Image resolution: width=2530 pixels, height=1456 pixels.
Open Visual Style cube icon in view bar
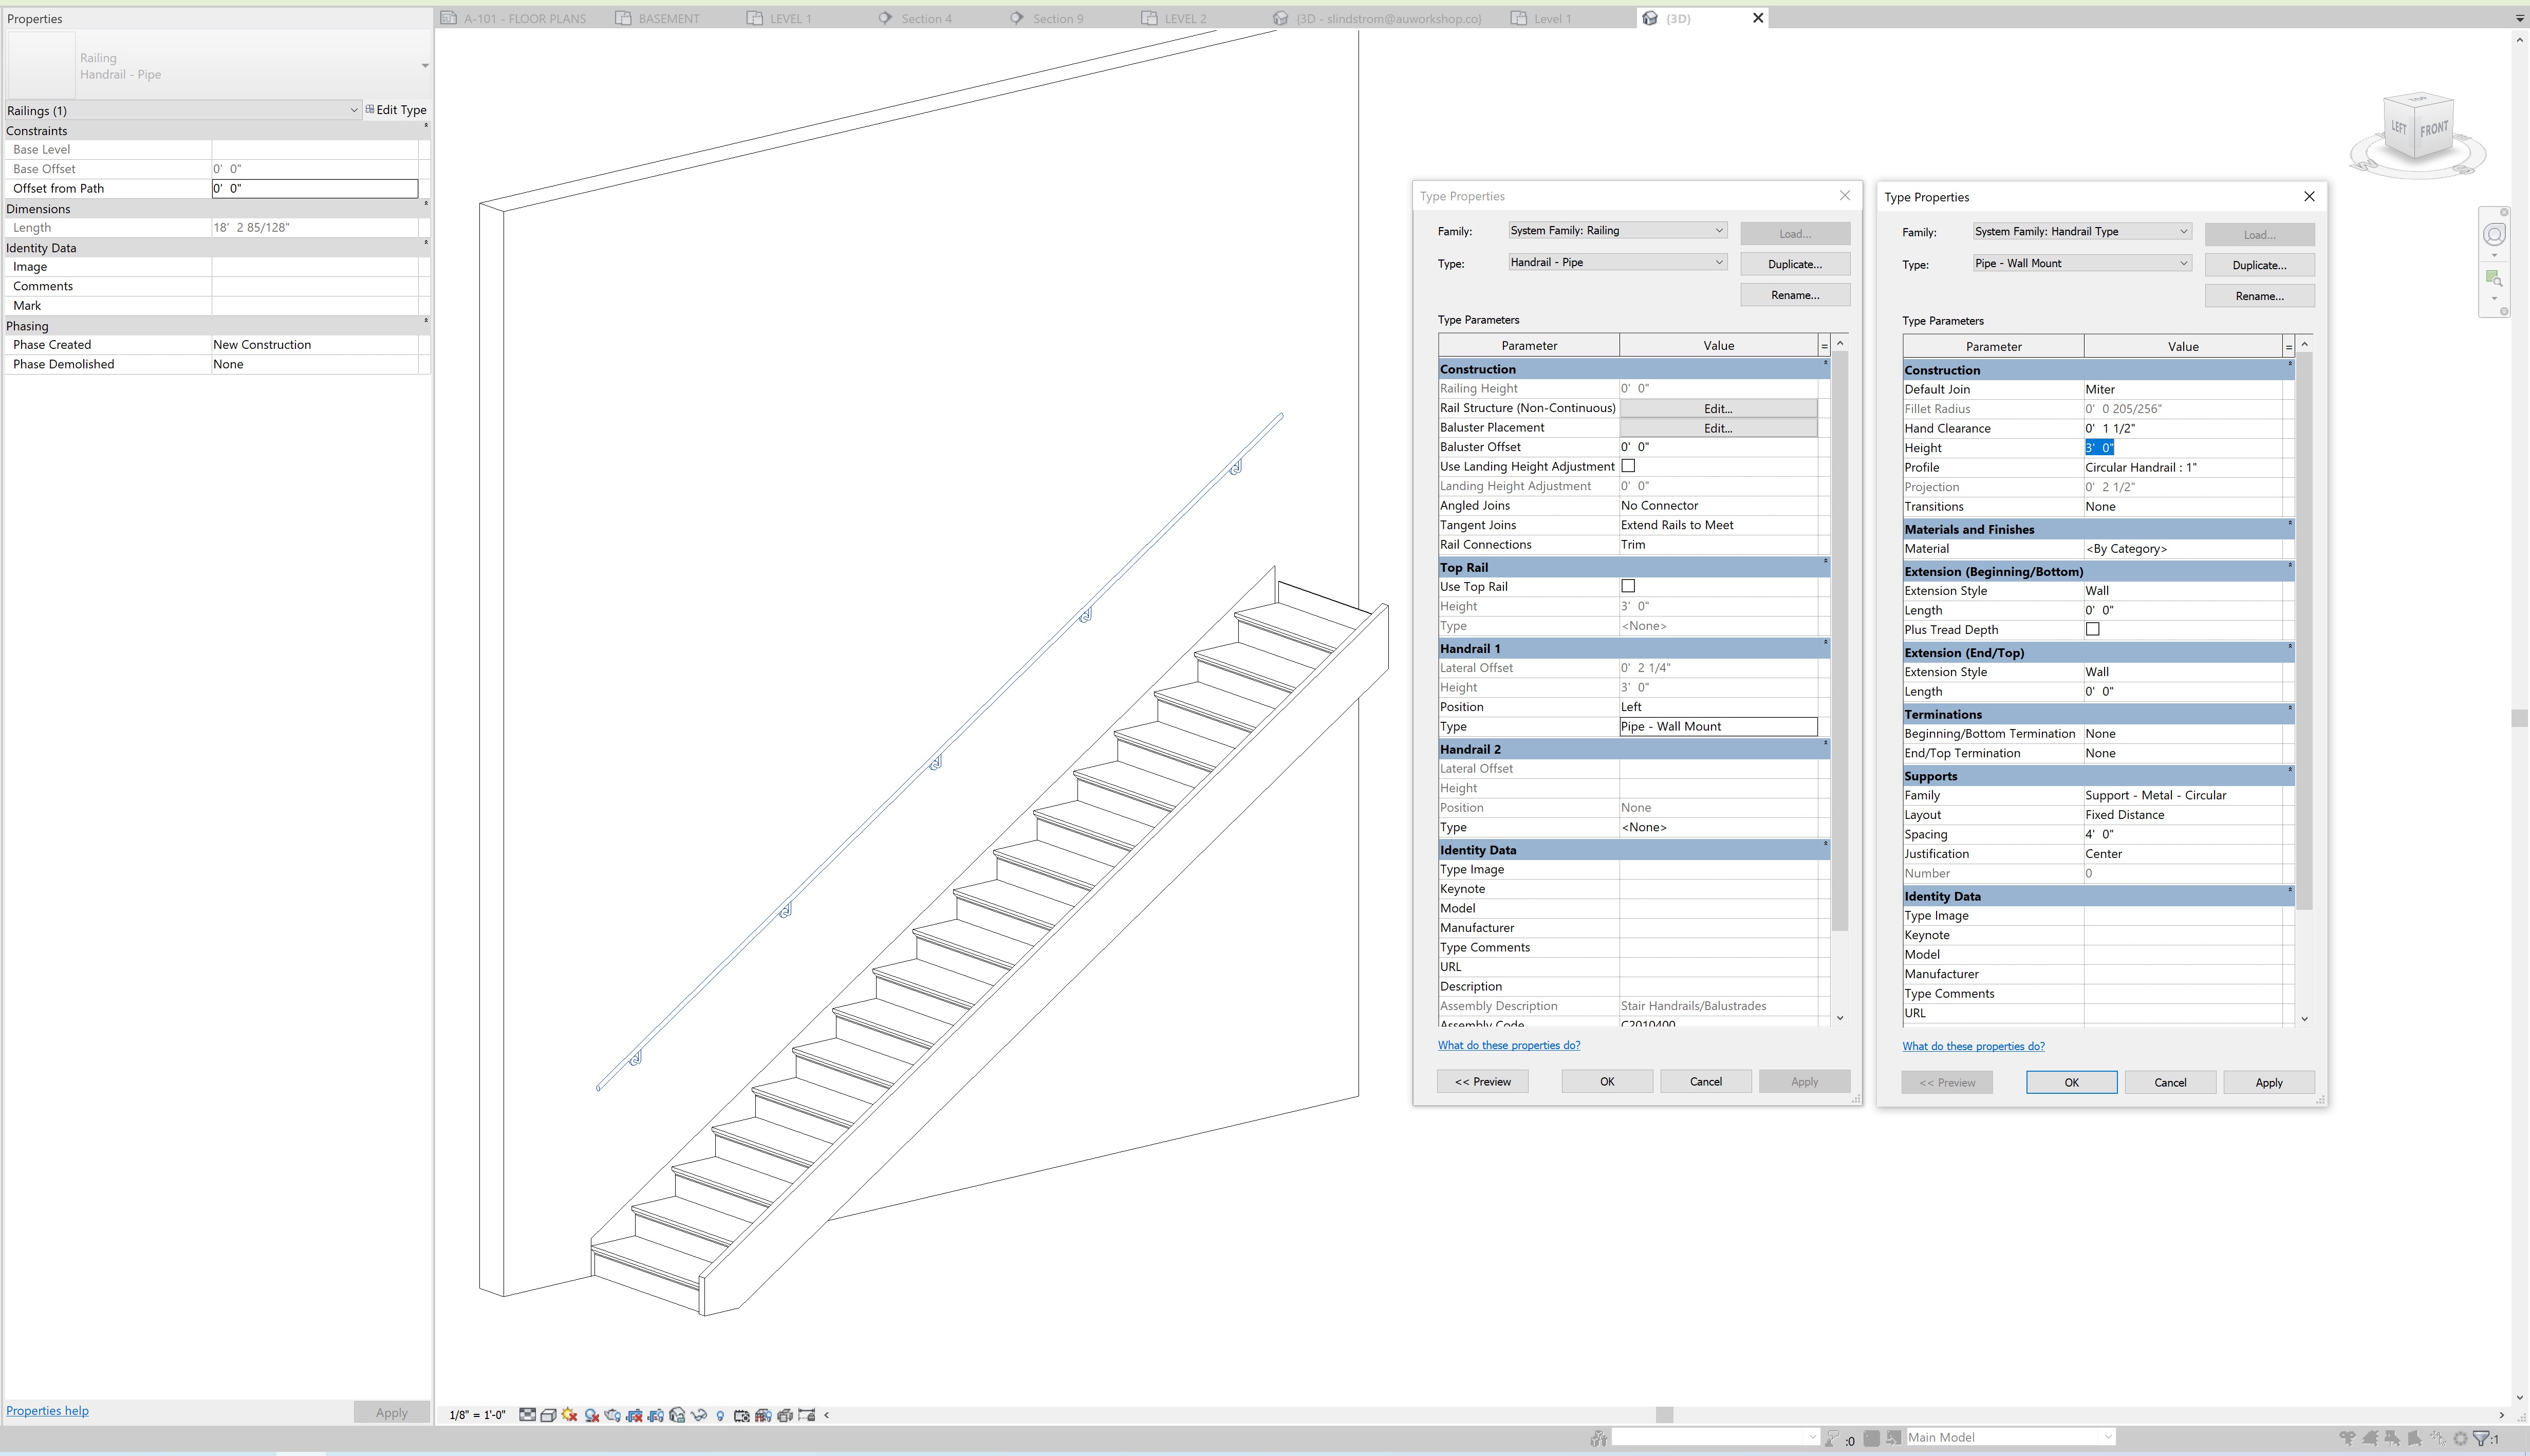pos(549,1415)
